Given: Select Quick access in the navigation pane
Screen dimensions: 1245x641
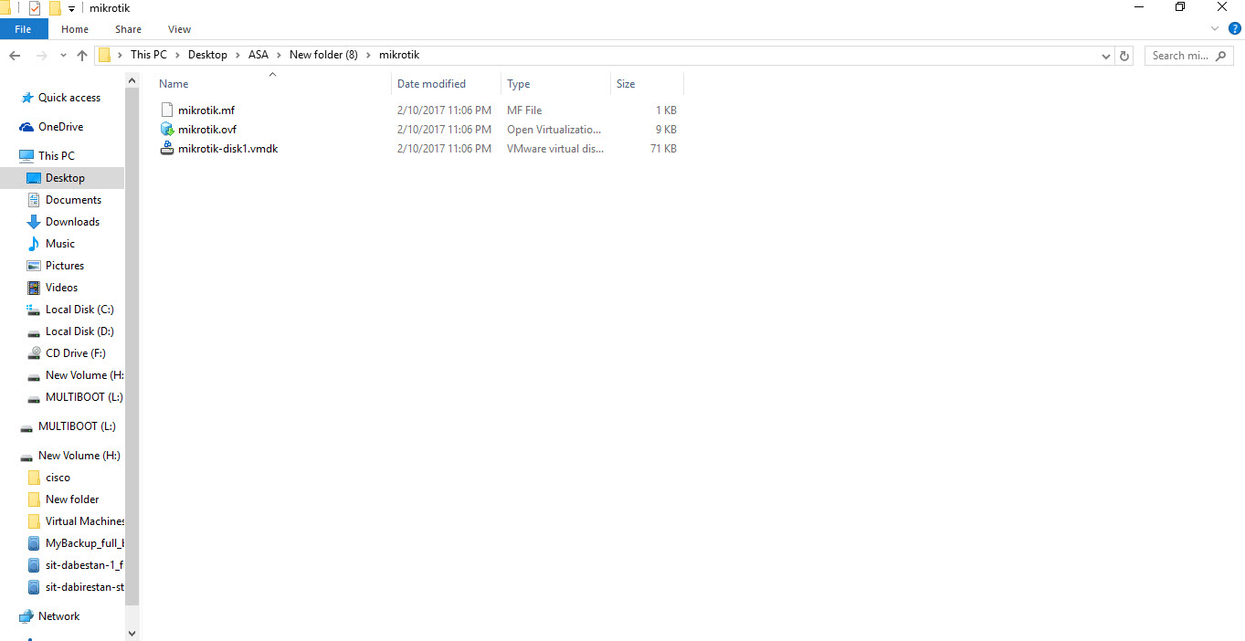Looking at the screenshot, I should (x=69, y=97).
